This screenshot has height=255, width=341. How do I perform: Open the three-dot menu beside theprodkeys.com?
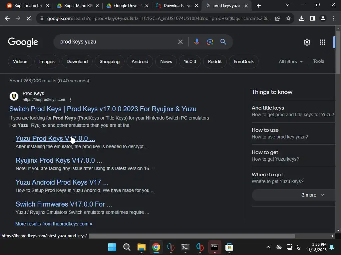tap(71, 100)
